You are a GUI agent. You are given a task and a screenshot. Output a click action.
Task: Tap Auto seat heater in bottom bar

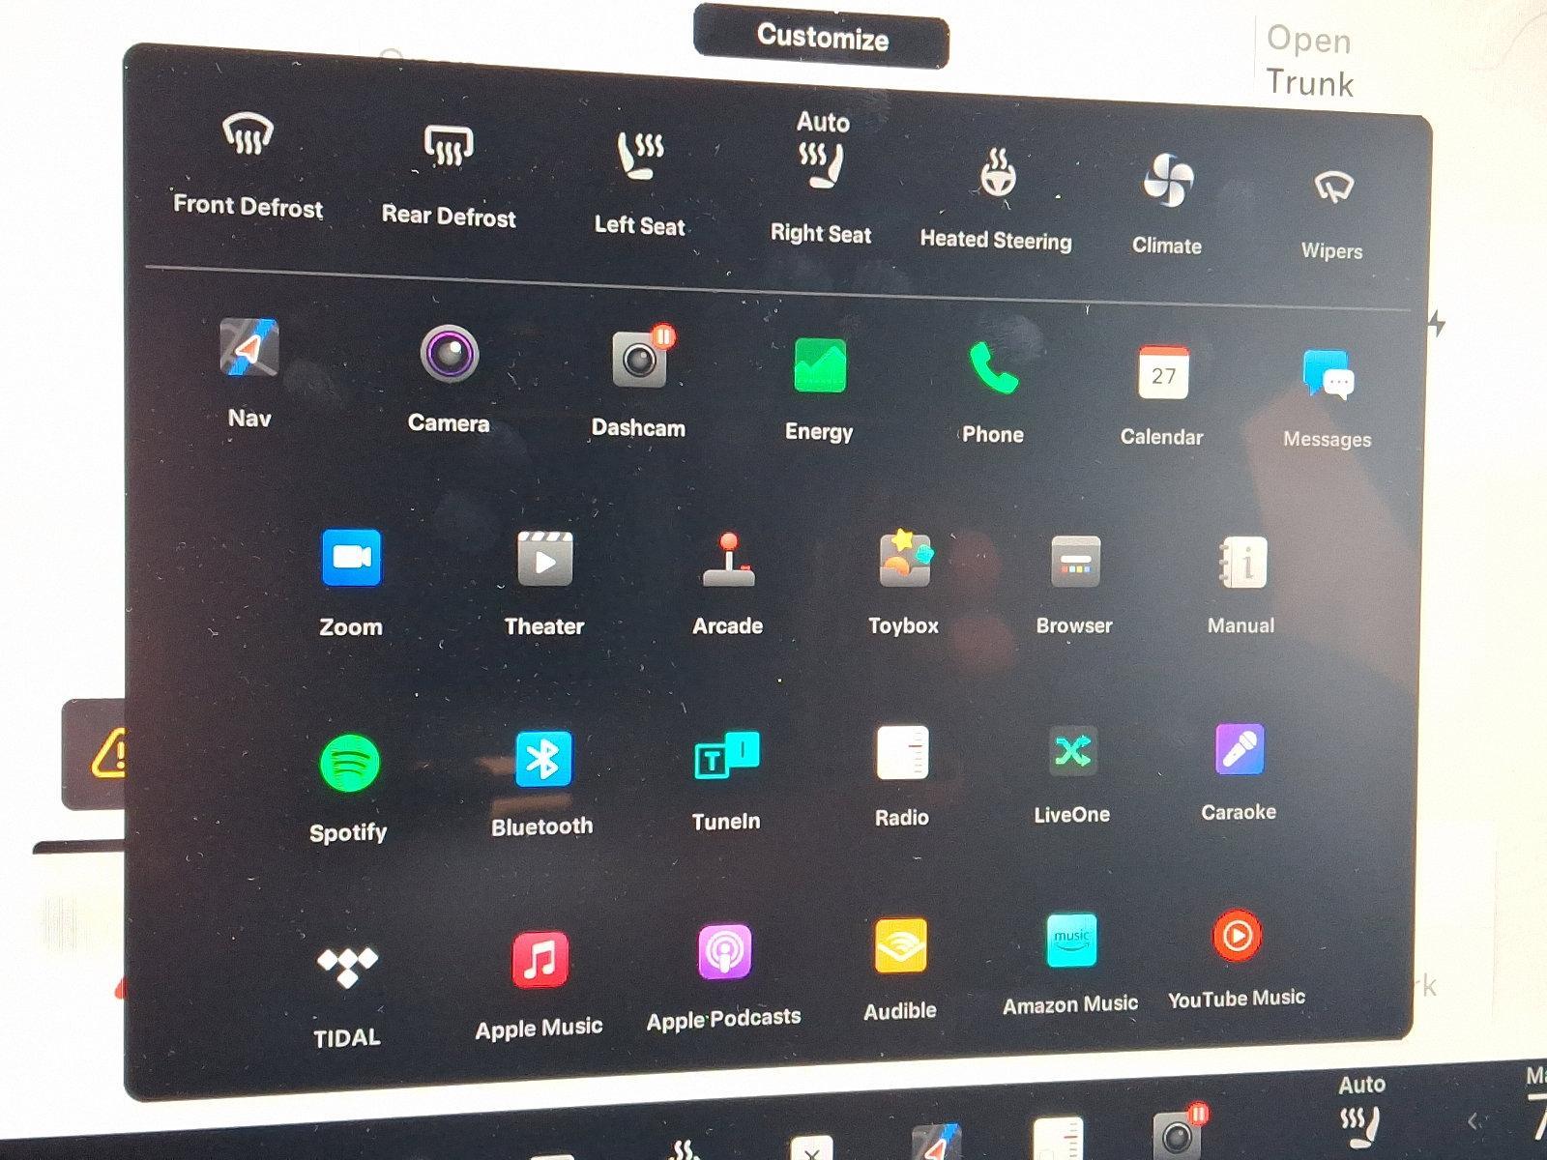click(x=1361, y=1111)
